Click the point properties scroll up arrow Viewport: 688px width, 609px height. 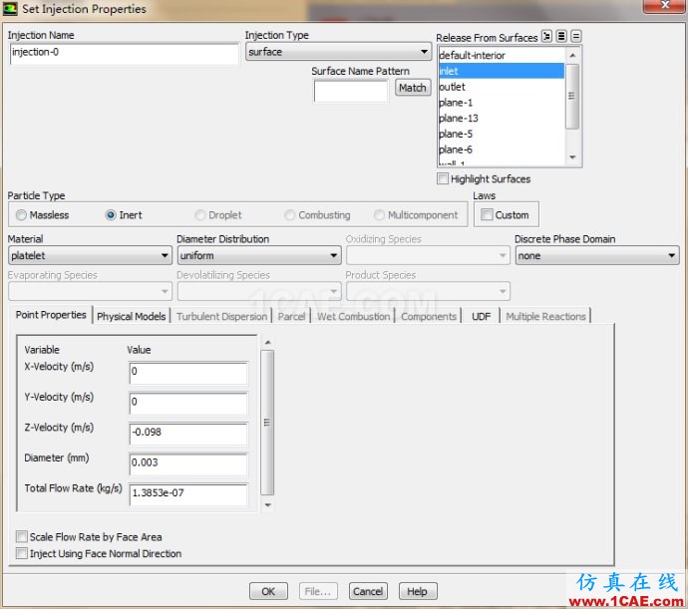tap(267, 342)
